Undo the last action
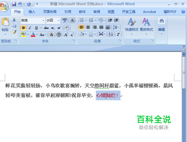187x142 pixels. click(20, 4)
